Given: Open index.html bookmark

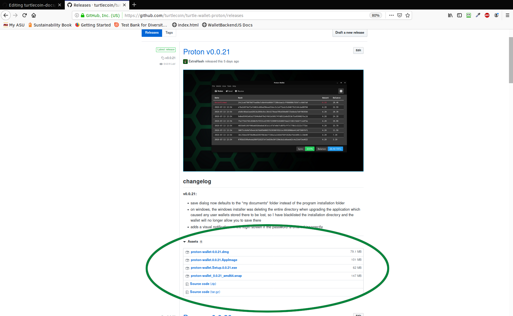Looking at the screenshot, I should click(x=185, y=25).
